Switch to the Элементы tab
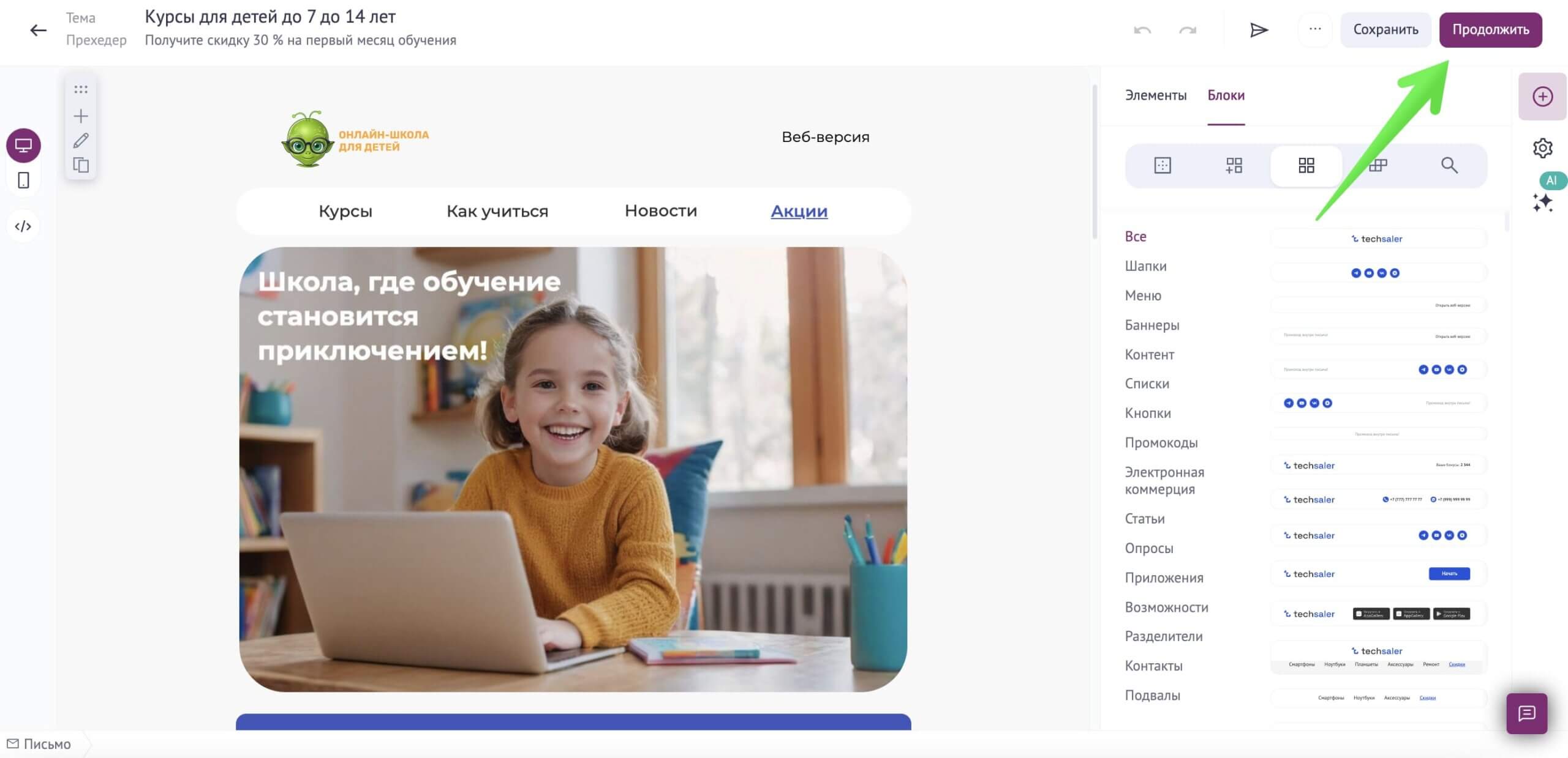1568x758 pixels. click(x=1154, y=94)
